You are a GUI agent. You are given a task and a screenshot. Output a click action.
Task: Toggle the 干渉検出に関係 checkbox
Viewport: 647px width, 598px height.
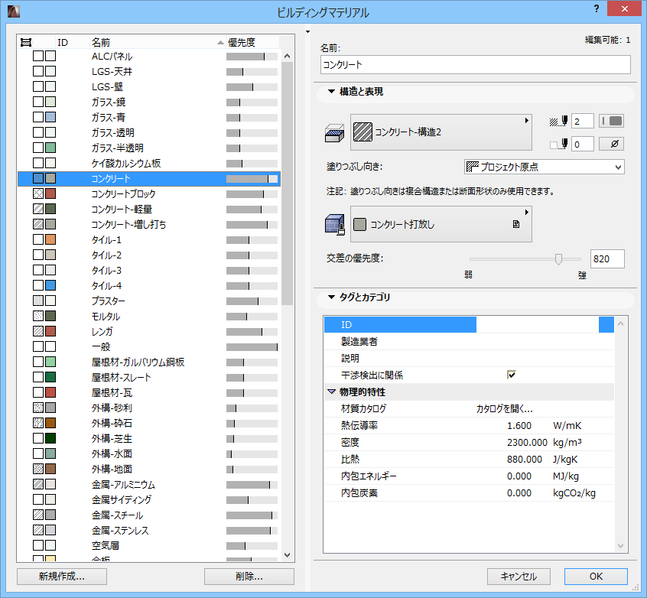coord(511,374)
